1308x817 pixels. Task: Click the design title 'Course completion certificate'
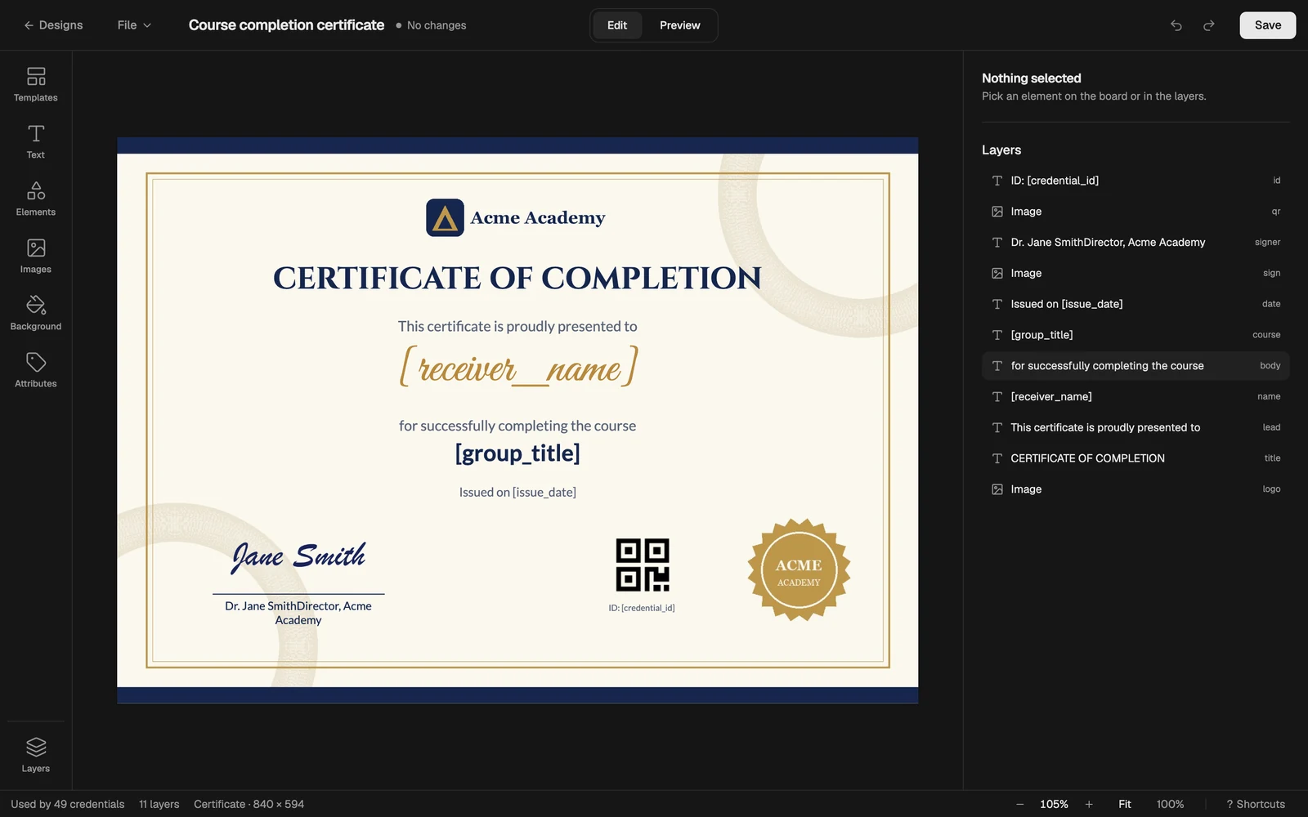tap(286, 25)
